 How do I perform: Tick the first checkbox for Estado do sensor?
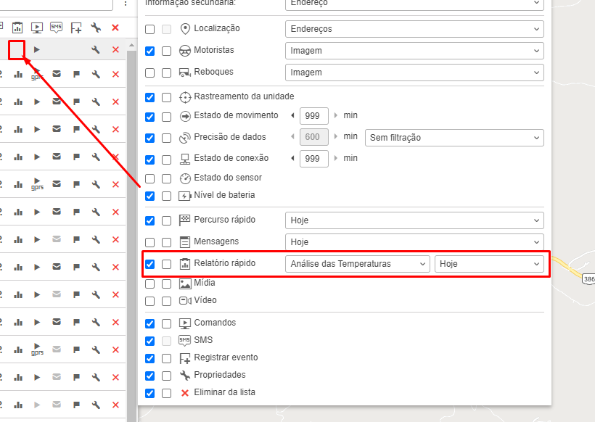pos(150,178)
